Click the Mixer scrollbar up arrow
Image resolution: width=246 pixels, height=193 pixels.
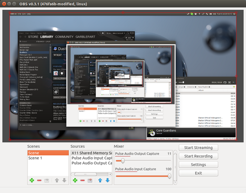coord(175,152)
